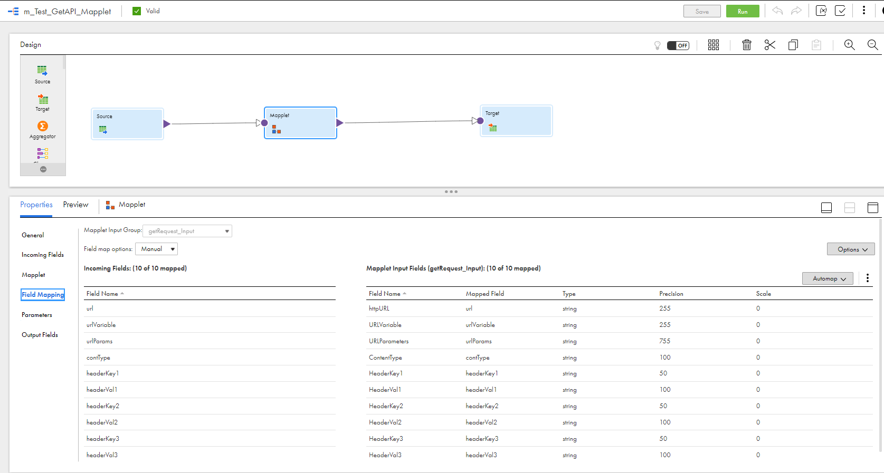The width and height of the screenshot is (884, 473).
Task: Click the panel splitter dots handle
Action: [451, 191]
